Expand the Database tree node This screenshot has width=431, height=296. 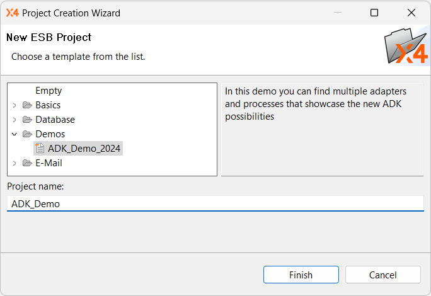[x=14, y=120]
